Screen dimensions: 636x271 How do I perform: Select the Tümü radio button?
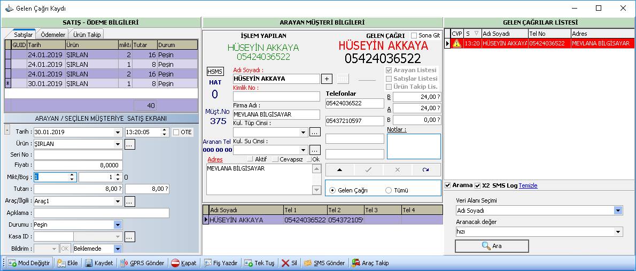[389, 190]
